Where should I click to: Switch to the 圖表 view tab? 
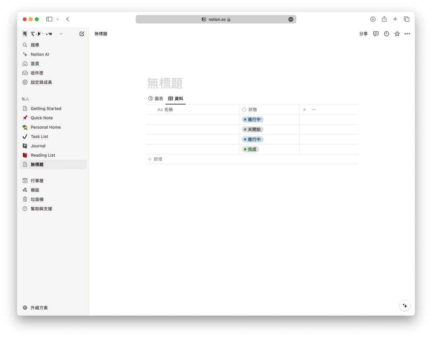pos(156,99)
